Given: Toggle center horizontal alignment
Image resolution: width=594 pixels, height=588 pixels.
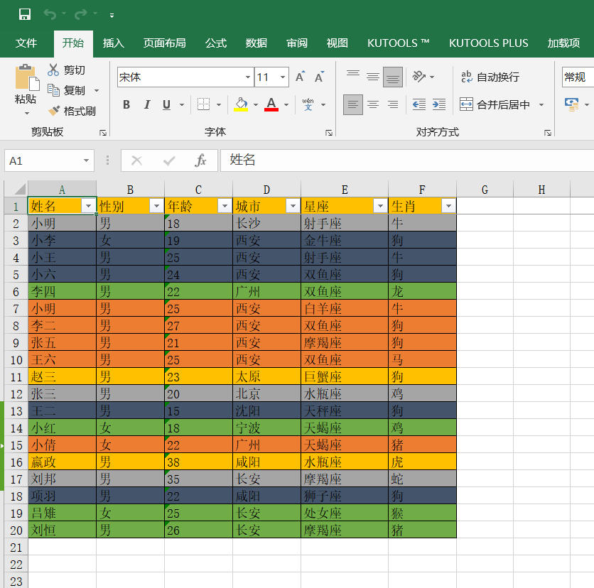Looking at the screenshot, I should coord(373,104).
